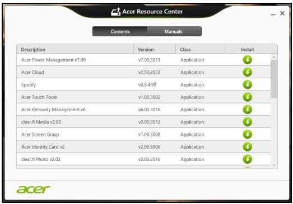The height and width of the screenshot is (204, 293).
Task: Minimize the Acer Resource Center window
Action: pyautogui.click(x=273, y=15)
